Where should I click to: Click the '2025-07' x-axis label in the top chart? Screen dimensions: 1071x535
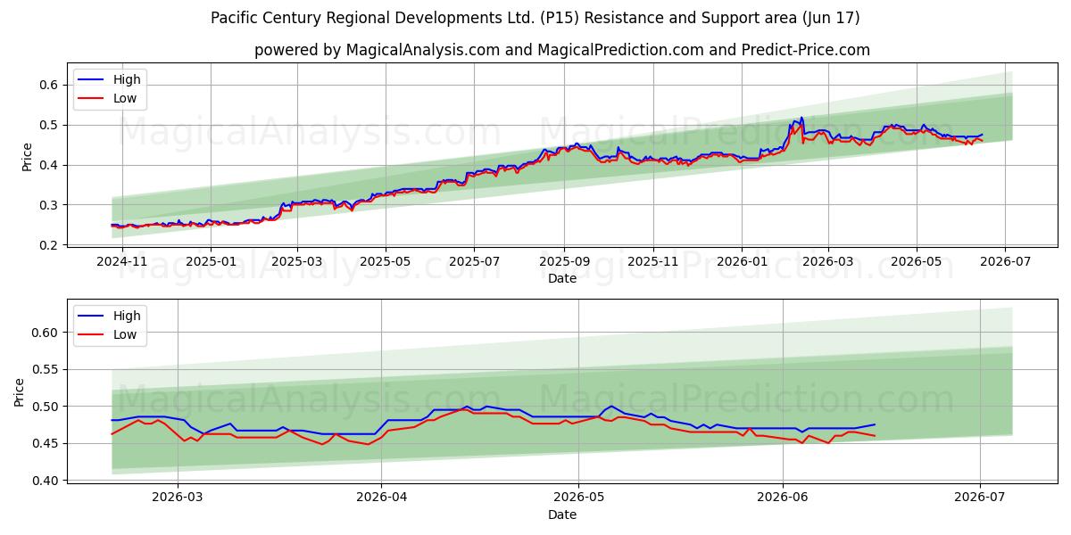pyautogui.click(x=474, y=261)
